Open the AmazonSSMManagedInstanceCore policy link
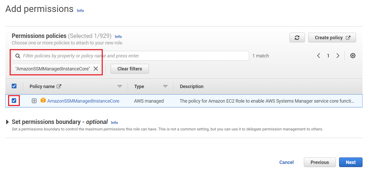The image size is (368, 172). (83, 101)
